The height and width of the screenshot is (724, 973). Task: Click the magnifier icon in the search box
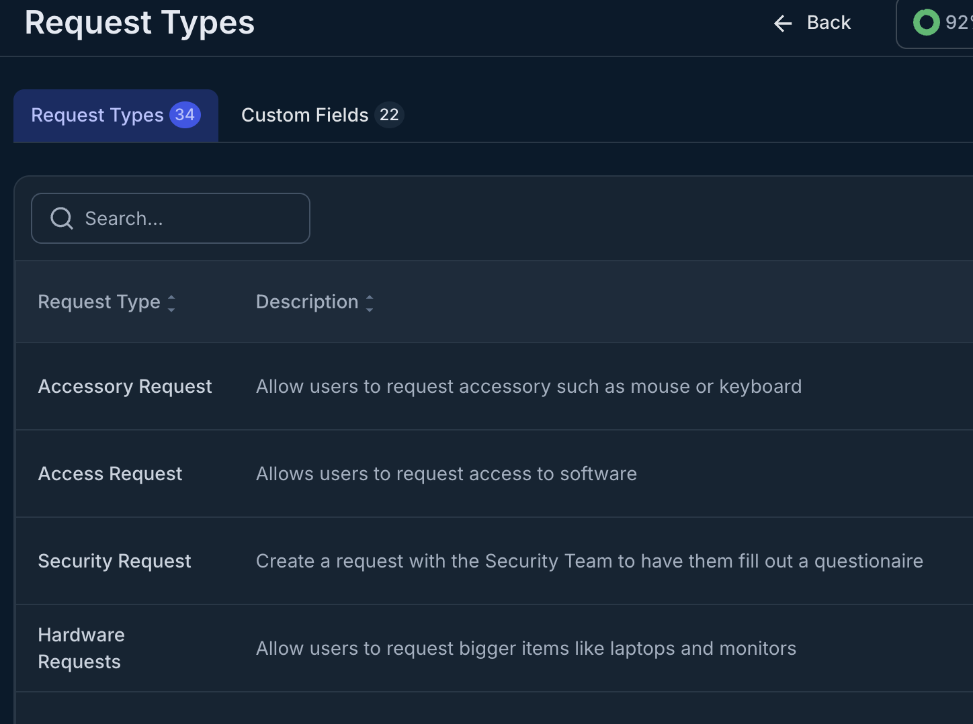pos(62,218)
